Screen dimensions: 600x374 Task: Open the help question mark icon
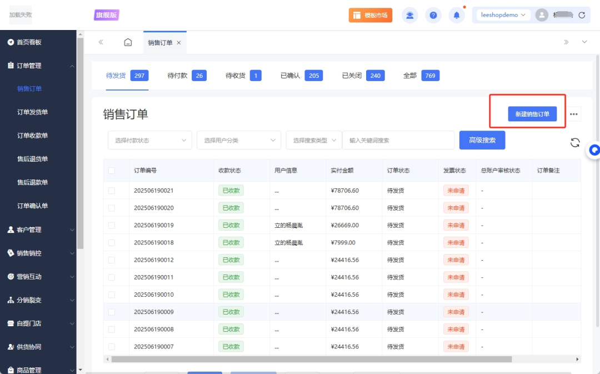(433, 16)
